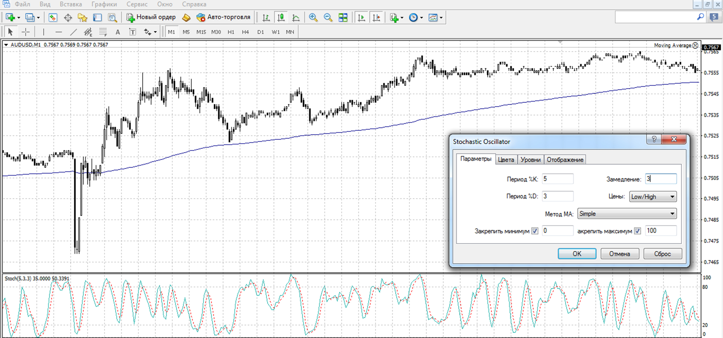Click the Новый ордер button
The height and width of the screenshot is (338, 723).
(151, 17)
